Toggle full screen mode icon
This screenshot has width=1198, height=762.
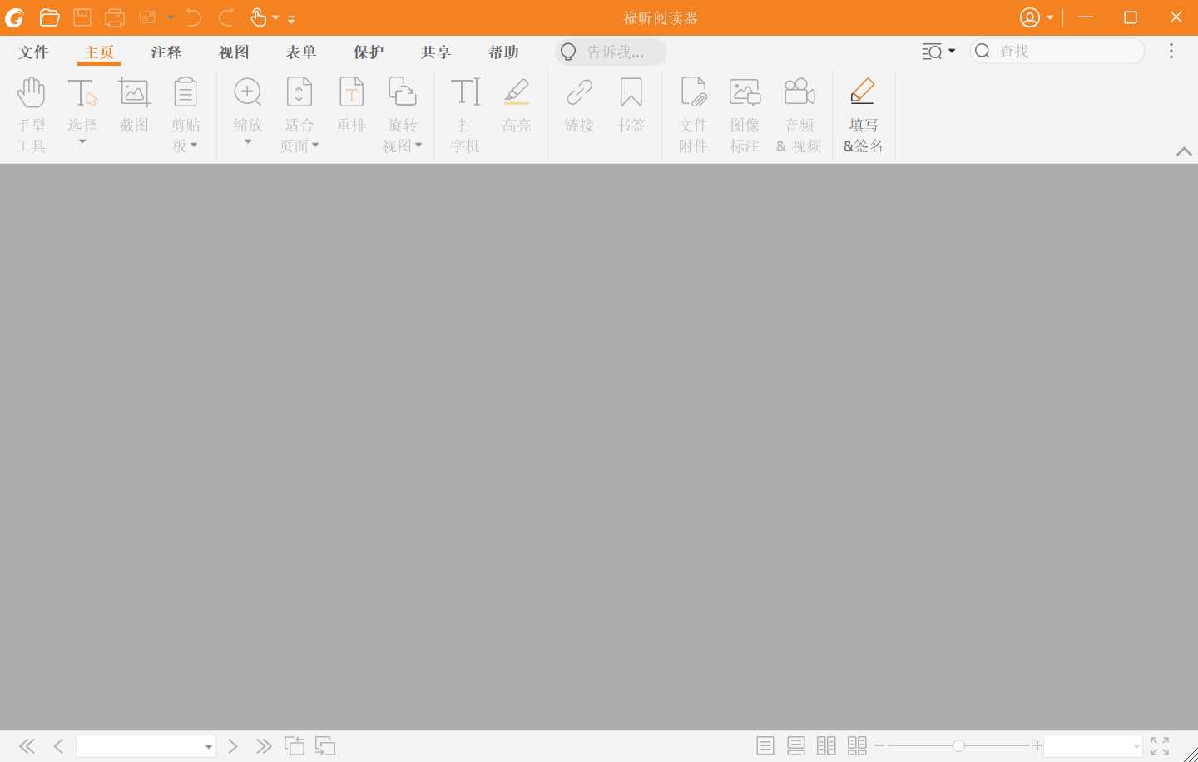(1160, 746)
